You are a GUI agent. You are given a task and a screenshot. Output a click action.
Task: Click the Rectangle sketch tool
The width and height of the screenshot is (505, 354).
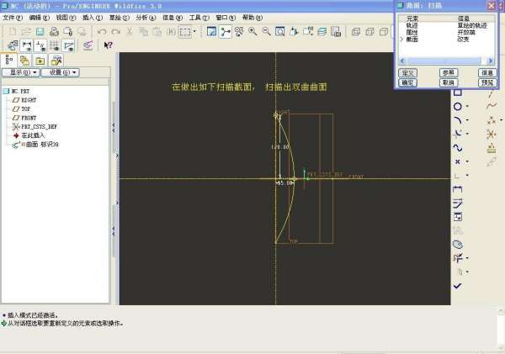coord(458,92)
